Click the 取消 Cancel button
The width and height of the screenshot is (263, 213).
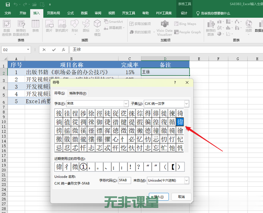coord(181,197)
